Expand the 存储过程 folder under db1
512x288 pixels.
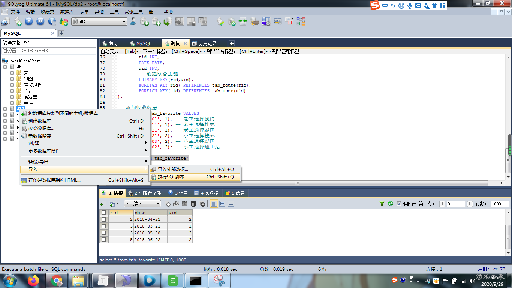coord(12,85)
